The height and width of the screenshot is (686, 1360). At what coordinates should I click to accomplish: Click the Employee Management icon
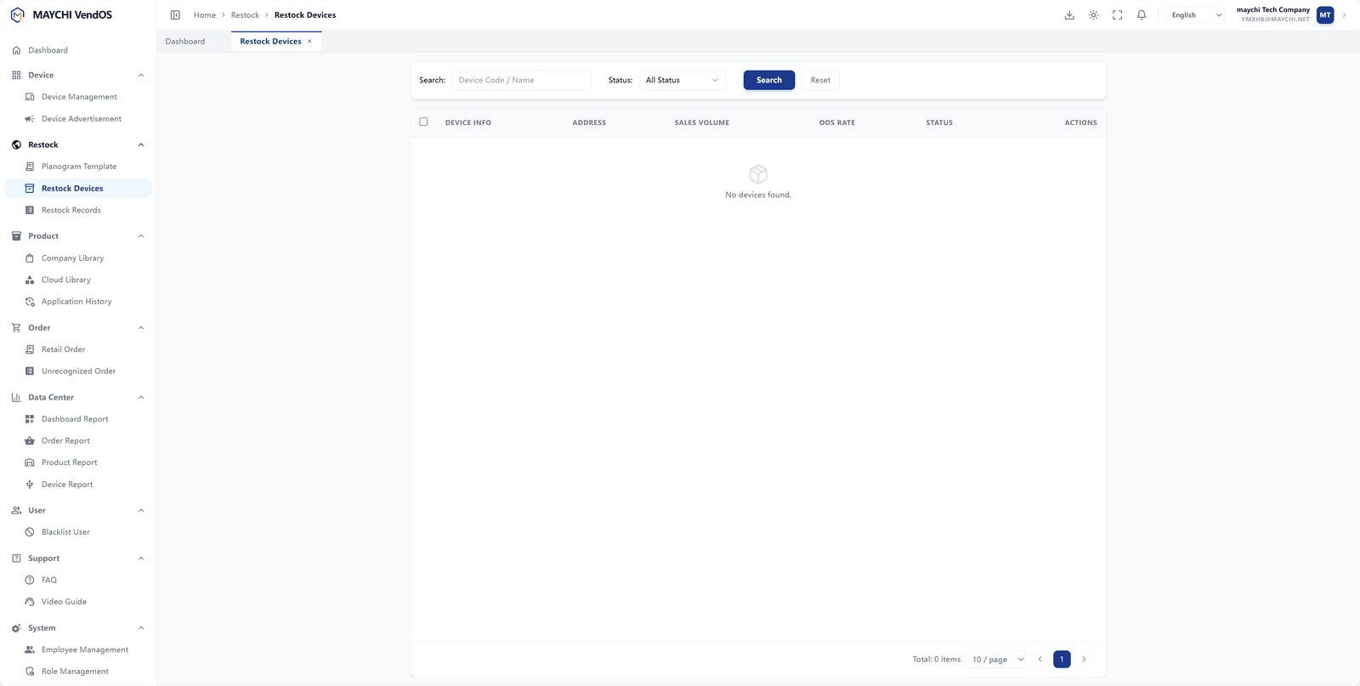[x=30, y=649]
